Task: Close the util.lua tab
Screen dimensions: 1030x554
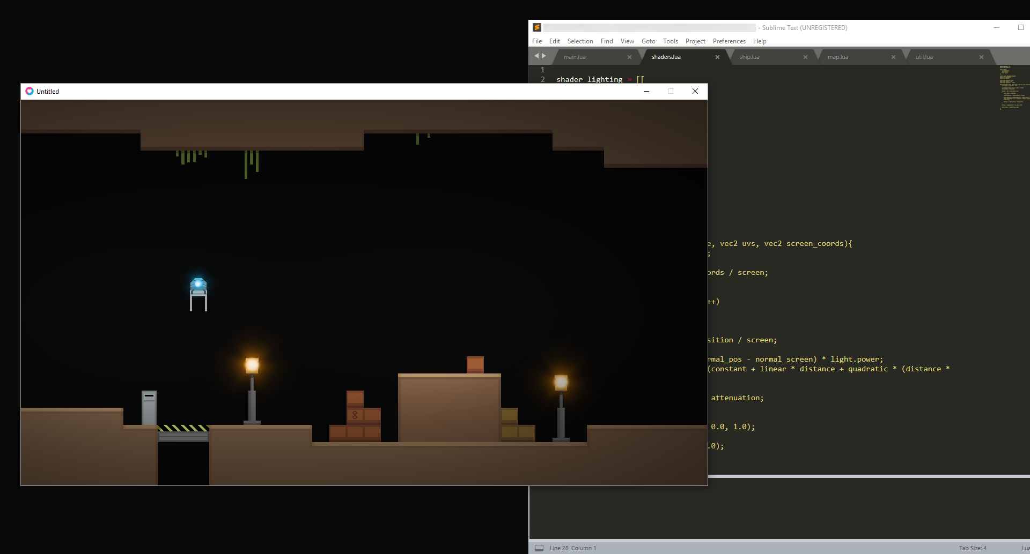Action: click(x=981, y=57)
